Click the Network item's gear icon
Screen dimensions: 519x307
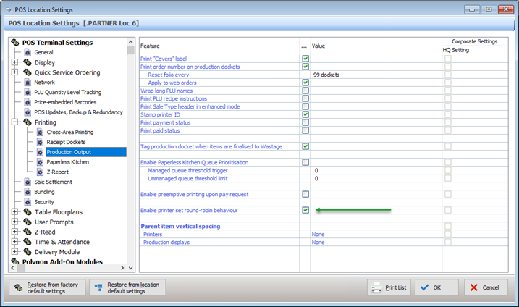pos(28,83)
